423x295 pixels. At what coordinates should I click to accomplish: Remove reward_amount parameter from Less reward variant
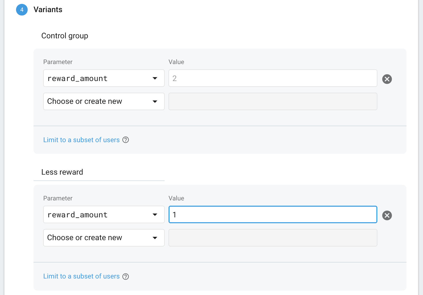tap(387, 215)
